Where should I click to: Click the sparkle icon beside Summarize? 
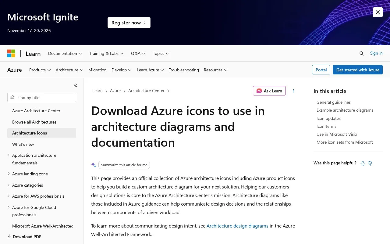click(x=94, y=165)
